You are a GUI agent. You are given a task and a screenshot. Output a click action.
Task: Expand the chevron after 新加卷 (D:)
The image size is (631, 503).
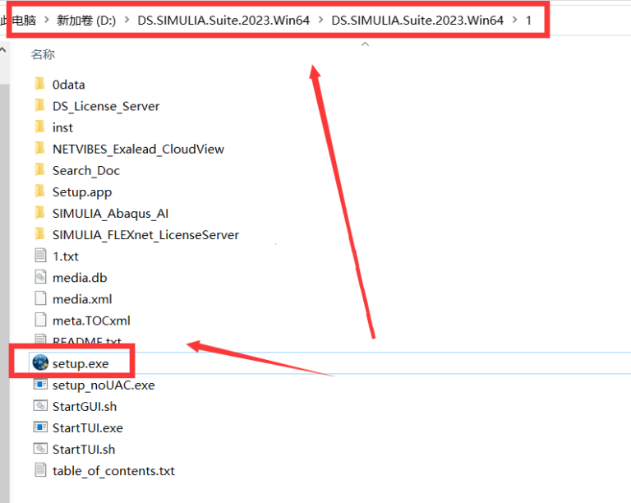127,20
